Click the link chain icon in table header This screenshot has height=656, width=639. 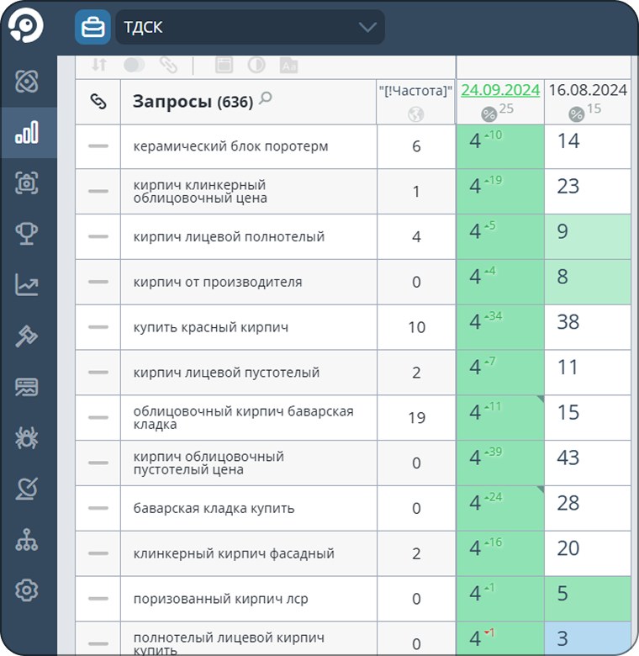(x=98, y=102)
